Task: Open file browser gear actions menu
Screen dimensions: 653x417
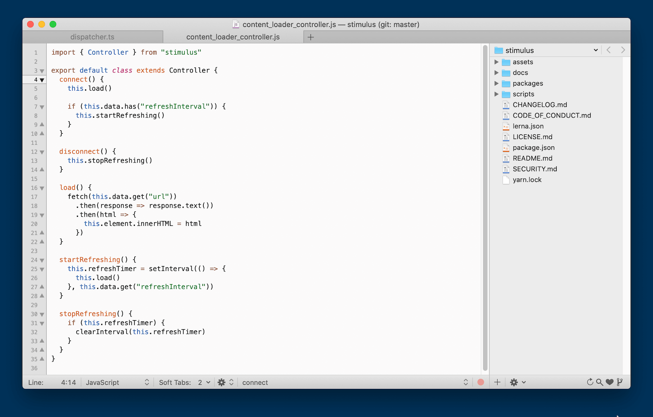Action: [517, 382]
